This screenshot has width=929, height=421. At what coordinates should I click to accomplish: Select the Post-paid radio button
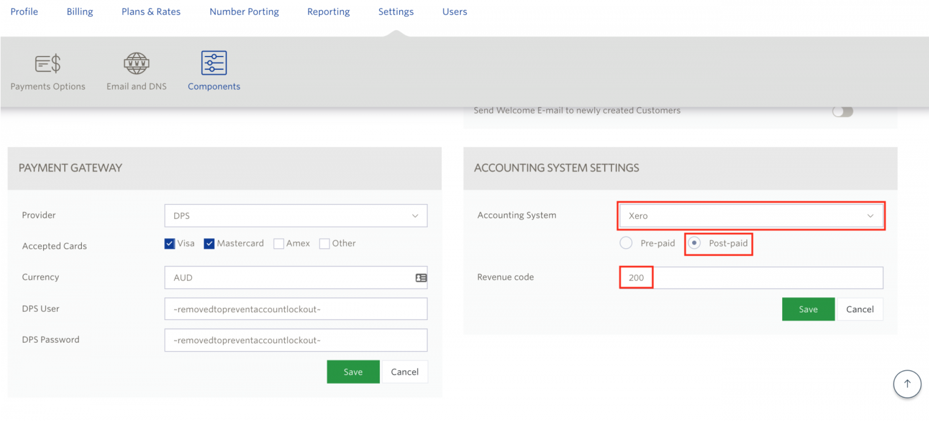coord(694,243)
